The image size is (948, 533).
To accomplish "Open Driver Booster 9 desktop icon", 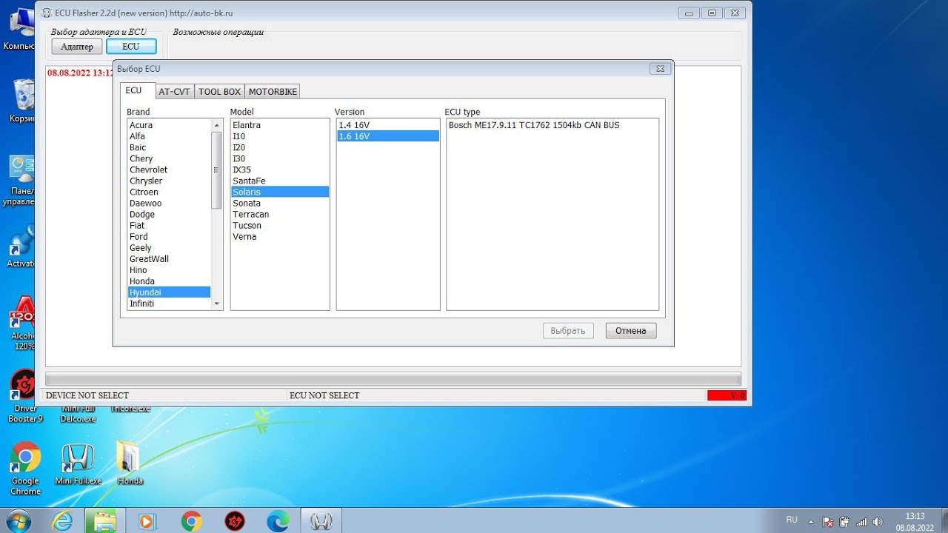I will click(25, 395).
